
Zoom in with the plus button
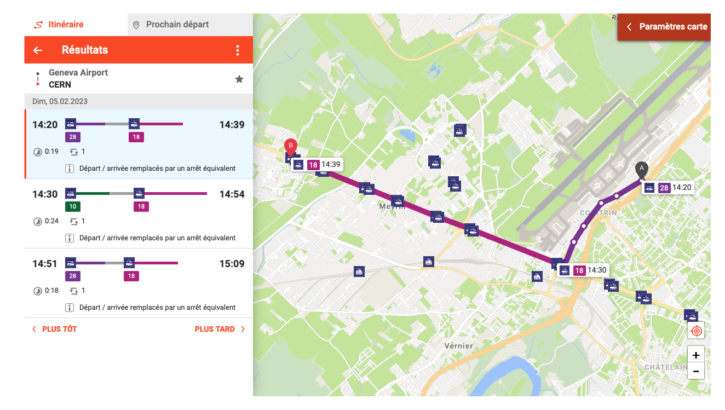tap(696, 354)
